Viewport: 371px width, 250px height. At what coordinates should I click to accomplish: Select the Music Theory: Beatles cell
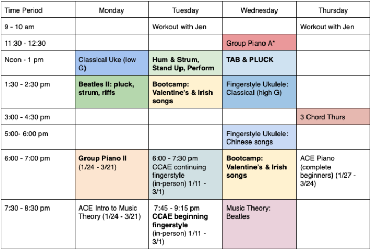[259, 224]
